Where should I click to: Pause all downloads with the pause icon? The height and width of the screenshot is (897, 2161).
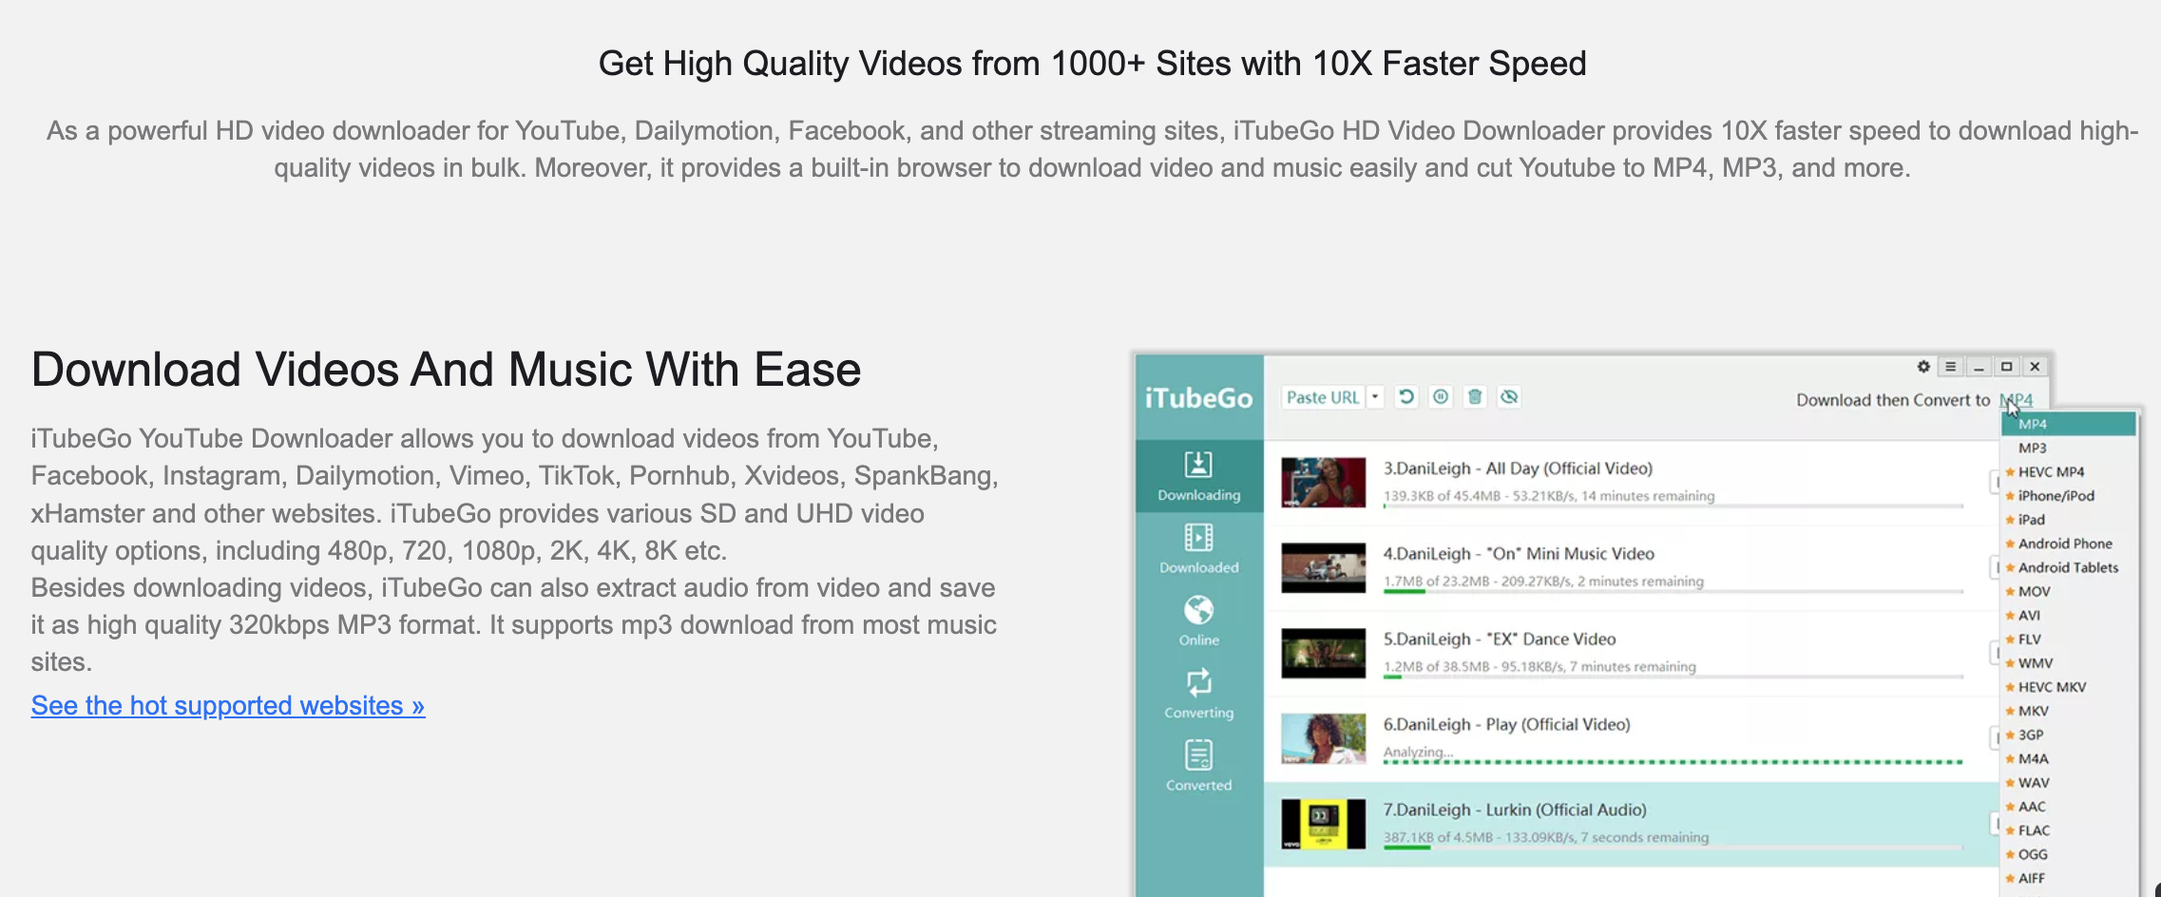(1441, 397)
